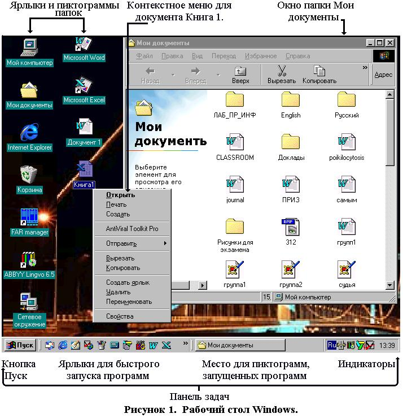Open the Избранное menu
Screen dimensions: 403x418
coord(261,56)
